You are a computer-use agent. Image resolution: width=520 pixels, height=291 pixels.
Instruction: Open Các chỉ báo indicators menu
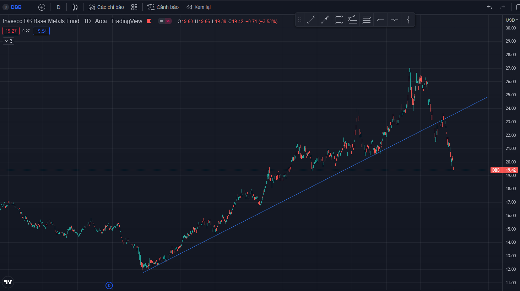(106, 7)
